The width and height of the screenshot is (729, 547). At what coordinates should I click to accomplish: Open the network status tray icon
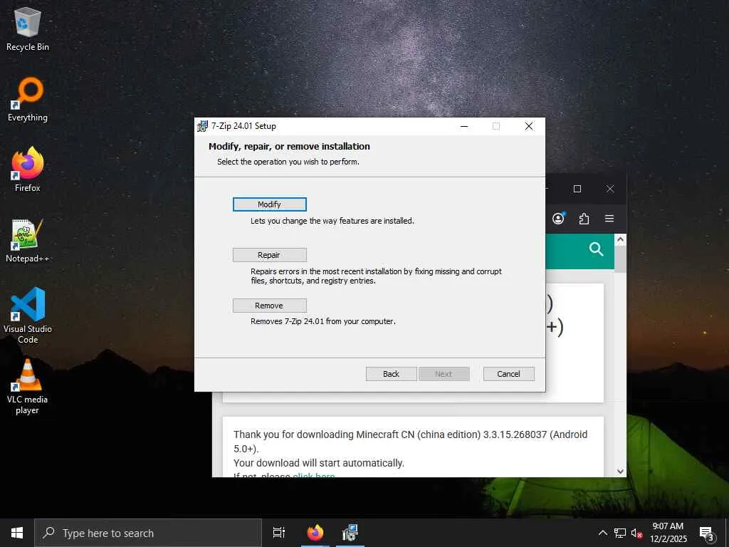(x=620, y=533)
